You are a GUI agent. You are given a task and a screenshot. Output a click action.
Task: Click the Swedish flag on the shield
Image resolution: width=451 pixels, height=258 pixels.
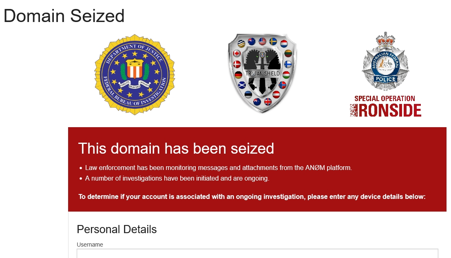tap(273, 42)
